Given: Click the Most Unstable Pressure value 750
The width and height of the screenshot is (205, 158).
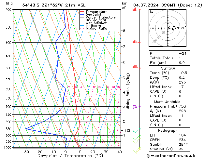Looking at the screenshot, I should point(183,106).
